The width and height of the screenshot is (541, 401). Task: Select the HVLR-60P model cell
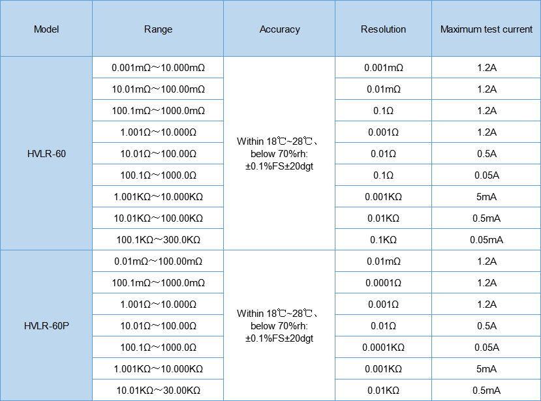coord(46,325)
